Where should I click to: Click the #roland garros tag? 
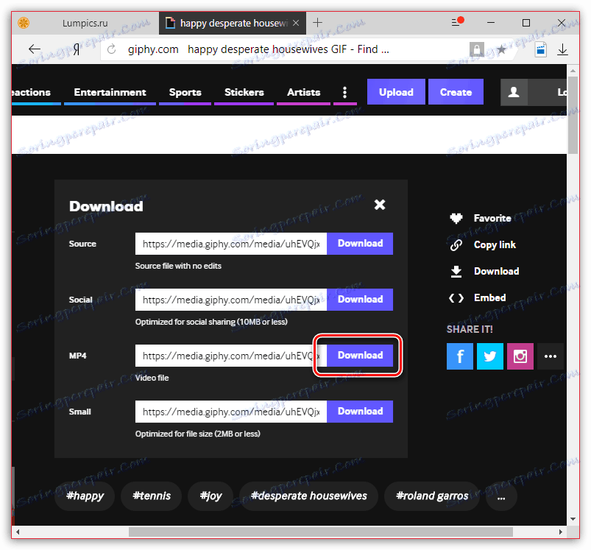432,496
